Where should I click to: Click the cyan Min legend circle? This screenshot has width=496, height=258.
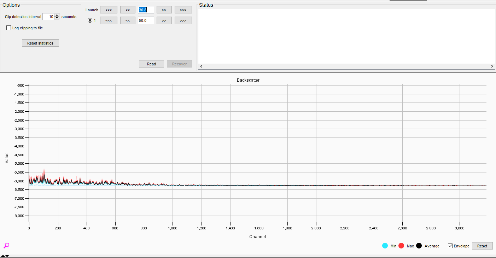(x=385, y=246)
